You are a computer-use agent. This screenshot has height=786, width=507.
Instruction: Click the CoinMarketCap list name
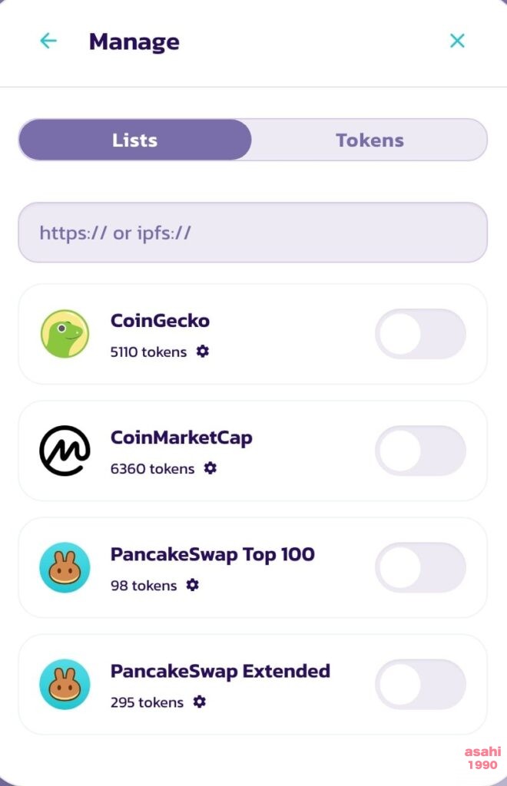181,438
